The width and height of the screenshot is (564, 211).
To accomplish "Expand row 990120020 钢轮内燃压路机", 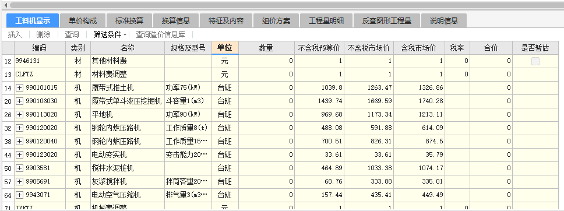I will (x=19, y=128).
